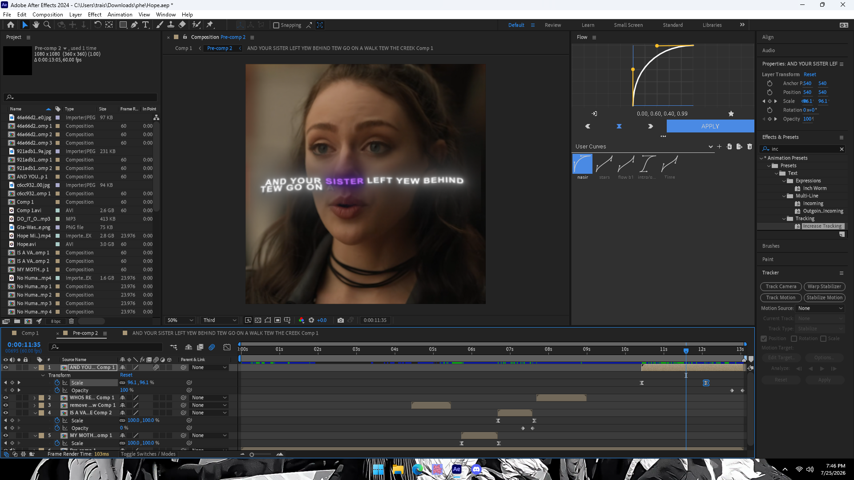The height and width of the screenshot is (480, 854).
Task: Open parent dropdown for AND YOU... layer
Action: coord(209,368)
